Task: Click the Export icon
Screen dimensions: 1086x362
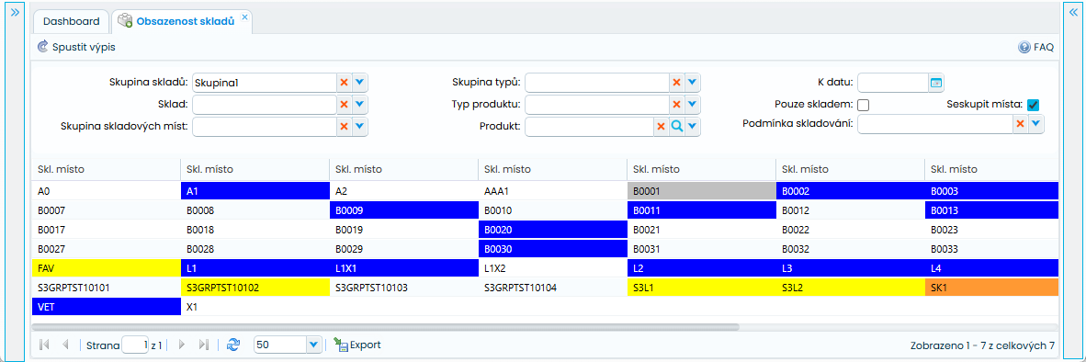Action: 340,344
